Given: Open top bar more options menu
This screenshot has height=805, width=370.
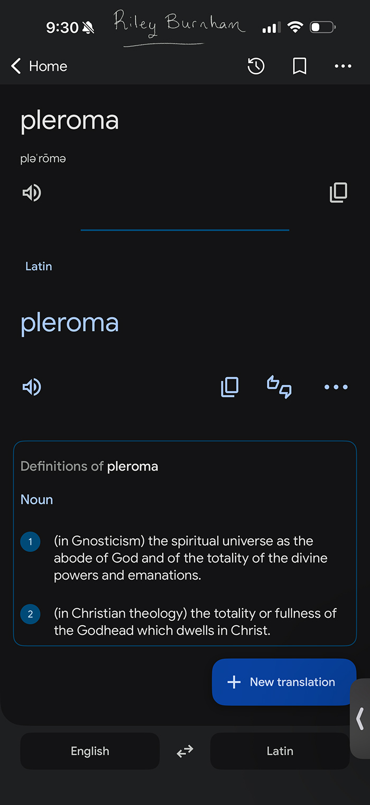Looking at the screenshot, I should pos(343,66).
